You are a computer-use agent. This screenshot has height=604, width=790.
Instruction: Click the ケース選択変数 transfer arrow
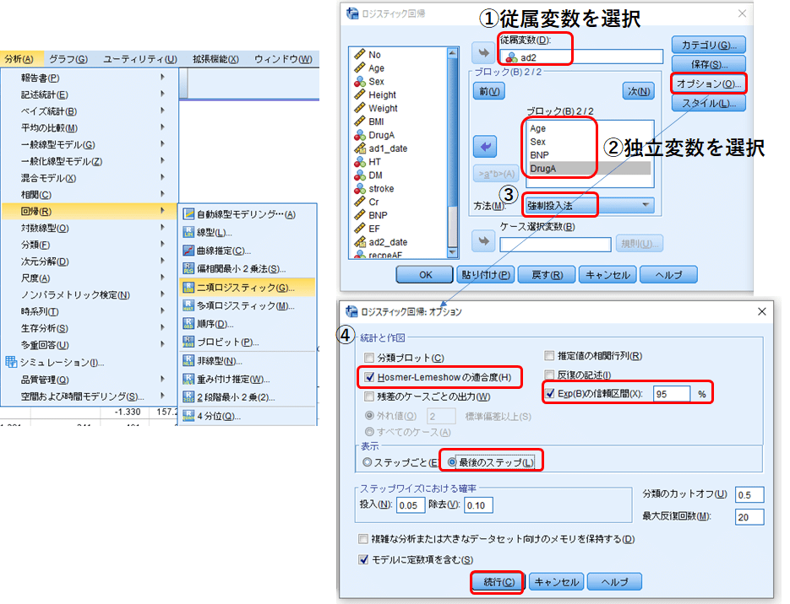tap(483, 242)
